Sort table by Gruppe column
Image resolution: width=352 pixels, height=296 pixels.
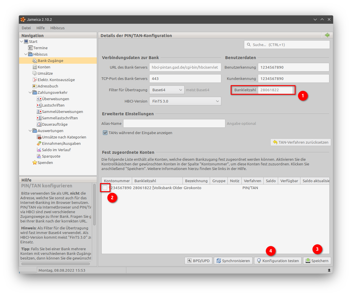tap(219, 181)
